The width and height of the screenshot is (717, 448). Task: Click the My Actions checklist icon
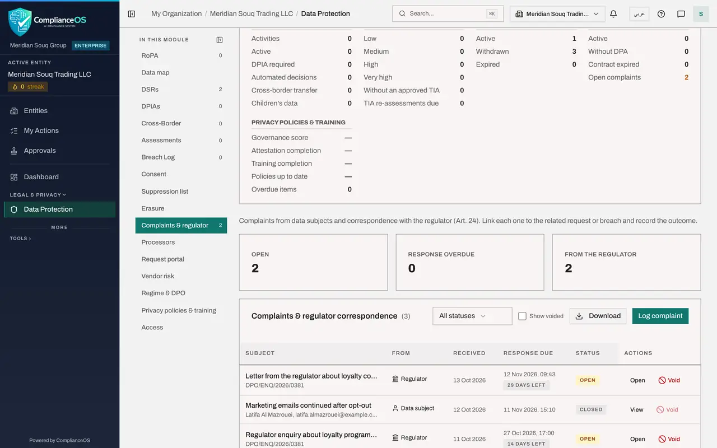[14, 130]
